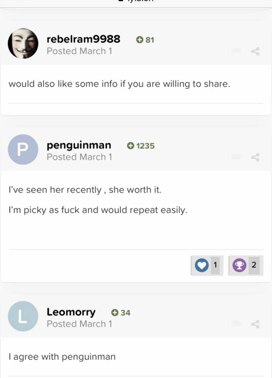Click the purple trophy reaction icon

click(239, 265)
